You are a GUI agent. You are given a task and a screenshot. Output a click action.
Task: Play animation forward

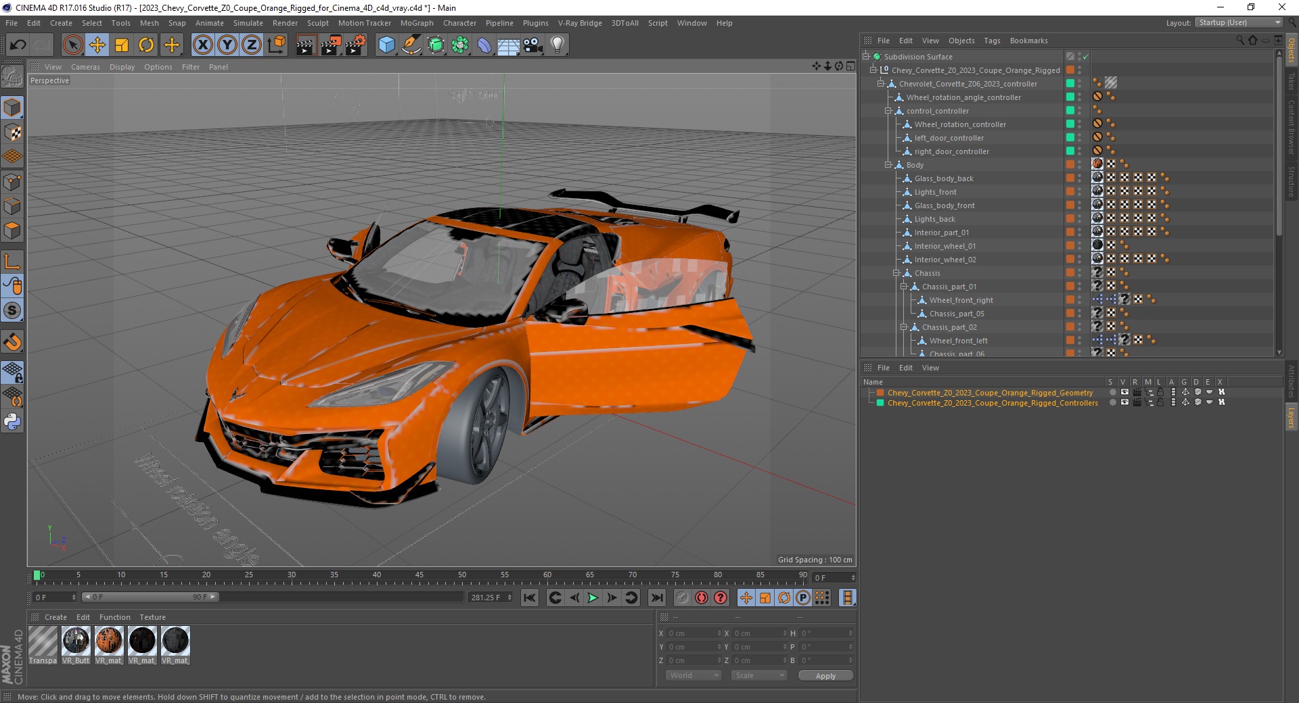593,598
